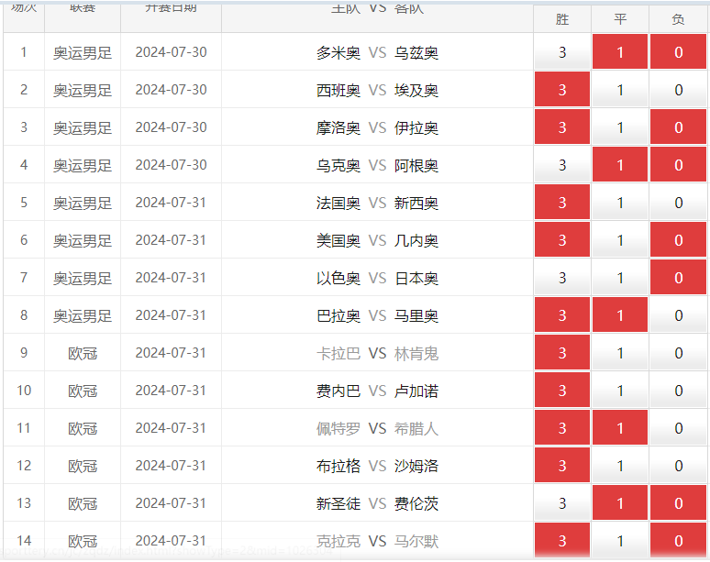The image size is (710, 562).
Task: Select draw option 1 for 克拉克 VS 马尔默
Action: (x=620, y=540)
